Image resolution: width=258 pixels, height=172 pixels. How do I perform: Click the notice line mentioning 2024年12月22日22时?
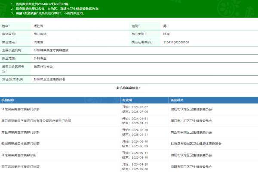click(x=43, y=4)
